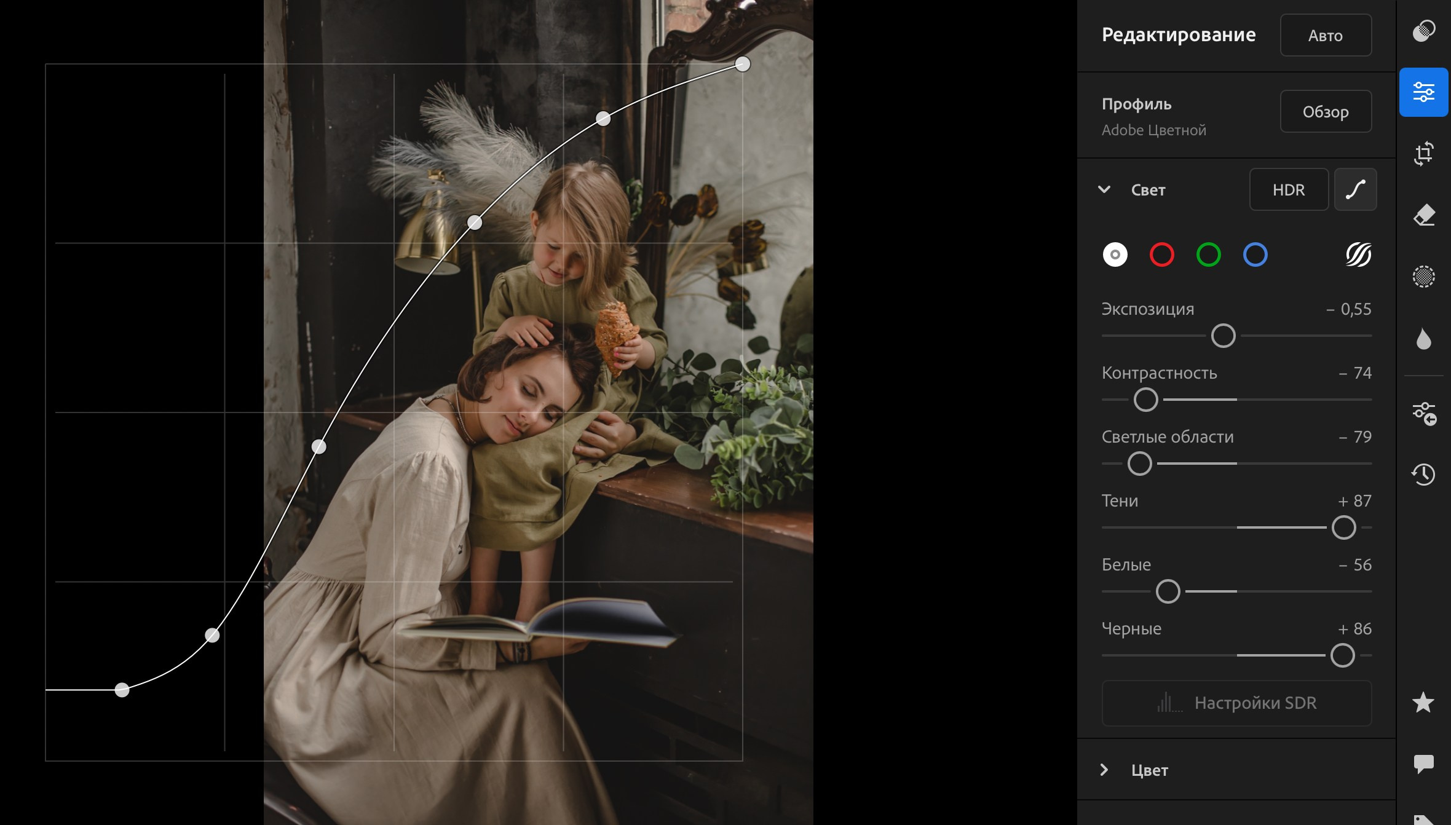Toggle the tone curve button

(x=1355, y=190)
